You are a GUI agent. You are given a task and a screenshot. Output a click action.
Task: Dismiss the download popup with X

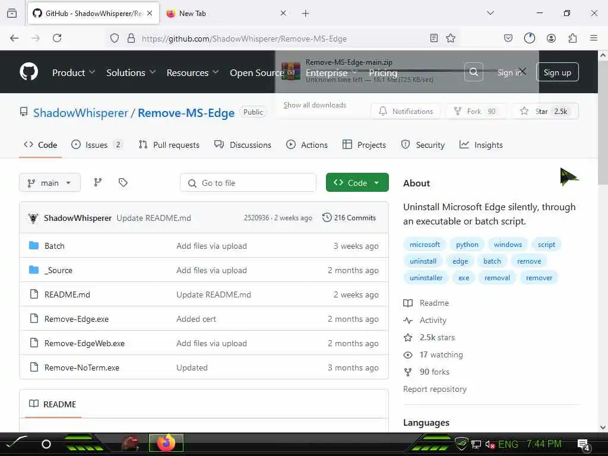[x=522, y=71]
